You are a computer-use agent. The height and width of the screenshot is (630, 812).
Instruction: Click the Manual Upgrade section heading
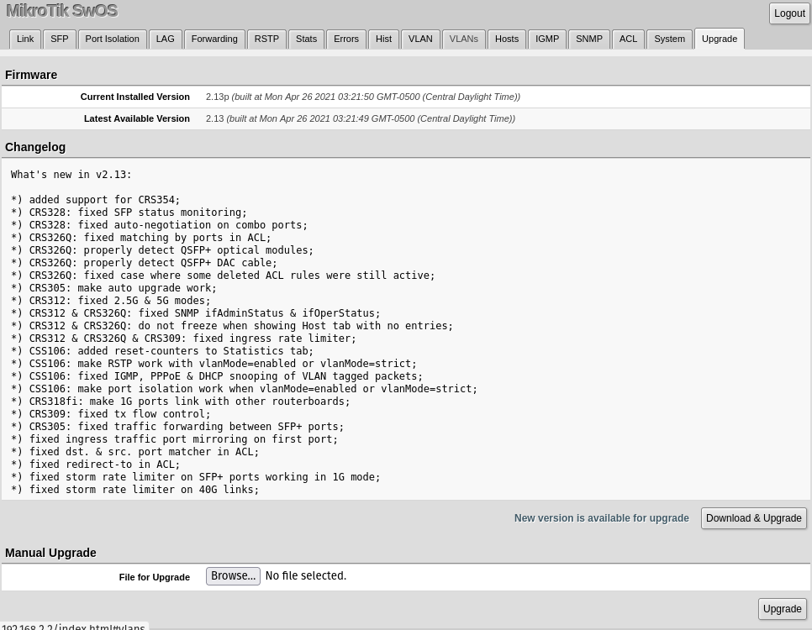[50, 553]
